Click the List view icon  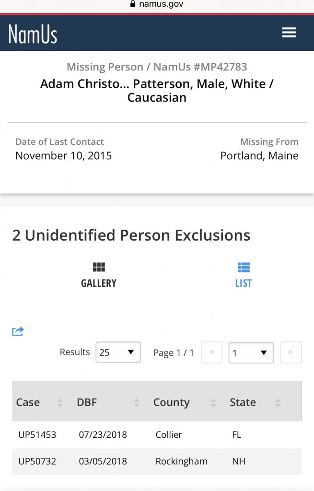pyautogui.click(x=244, y=267)
